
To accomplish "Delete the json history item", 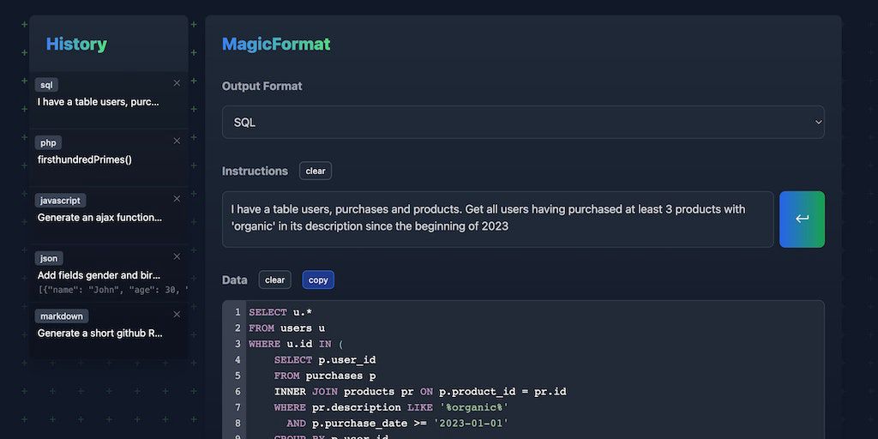I will point(177,256).
